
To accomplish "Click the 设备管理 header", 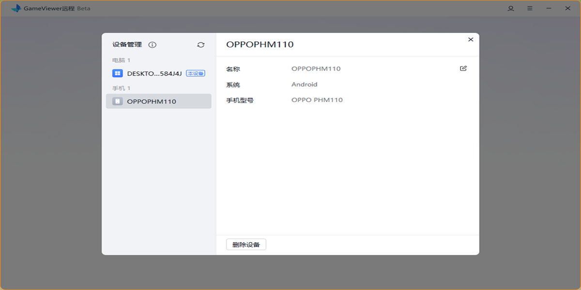I will point(127,44).
